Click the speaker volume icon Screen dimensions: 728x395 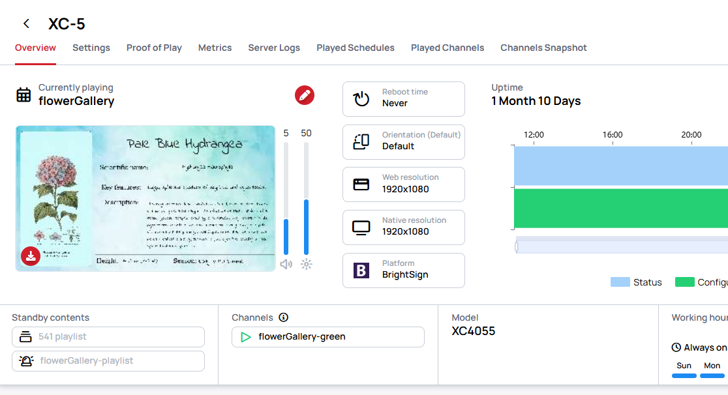pos(286,264)
